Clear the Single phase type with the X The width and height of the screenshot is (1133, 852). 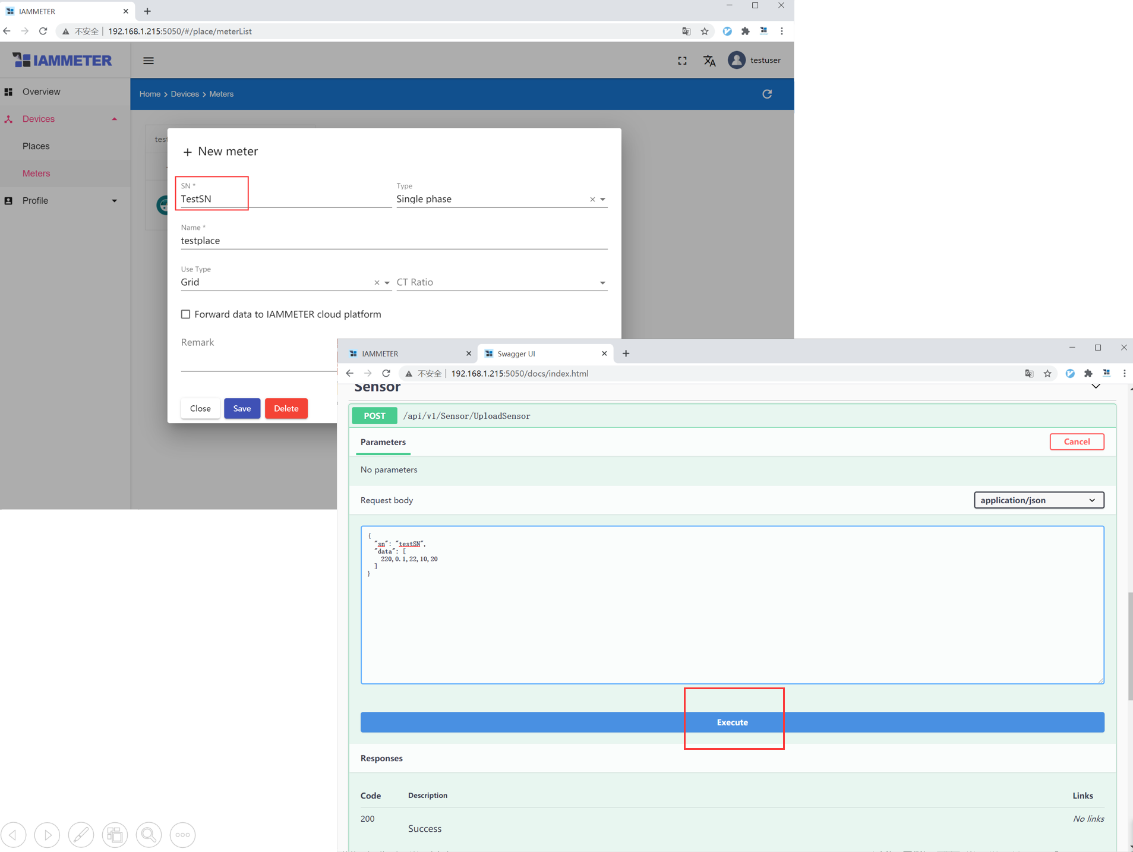[592, 199]
